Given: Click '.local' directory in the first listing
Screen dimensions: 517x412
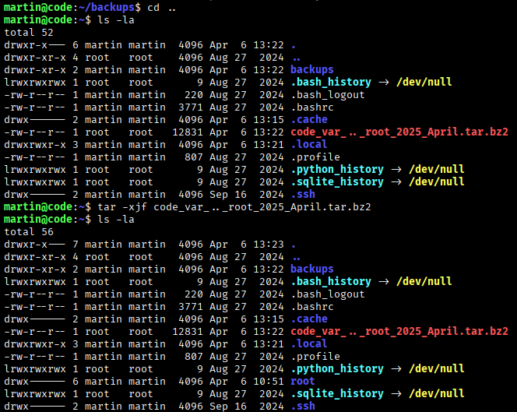Looking at the screenshot, I should (x=309, y=144).
